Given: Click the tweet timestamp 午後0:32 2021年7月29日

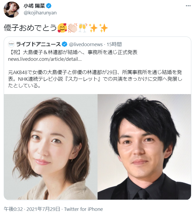Looking at the screenshot, I should 32,209.
